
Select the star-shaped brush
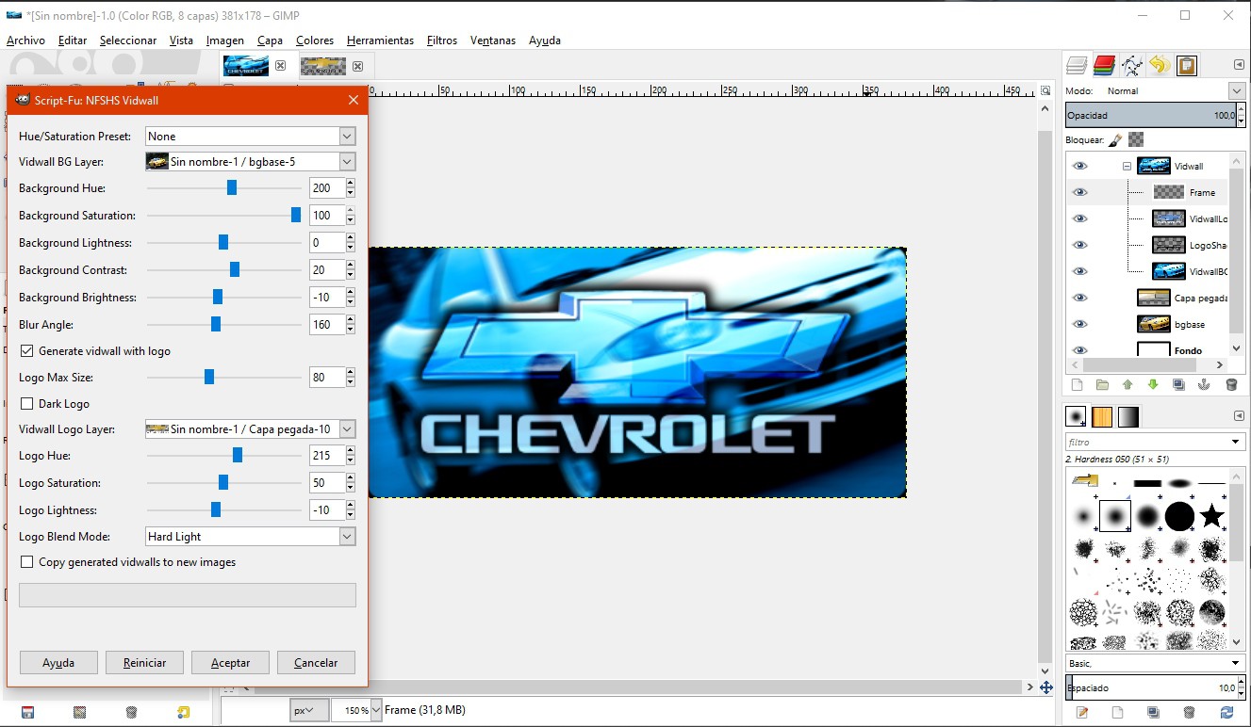tap(1212, 515)
